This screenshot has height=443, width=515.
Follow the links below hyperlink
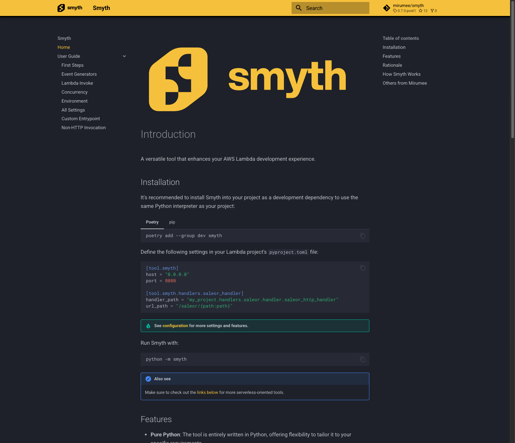207,393
